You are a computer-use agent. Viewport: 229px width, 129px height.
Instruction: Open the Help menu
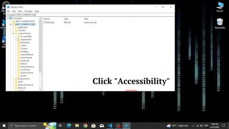[x=36, y=11]
